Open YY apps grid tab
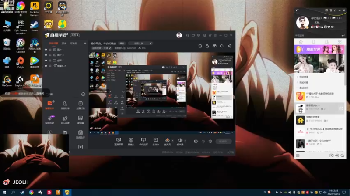This screenshot has height=196, width=350. coord(339,41)
